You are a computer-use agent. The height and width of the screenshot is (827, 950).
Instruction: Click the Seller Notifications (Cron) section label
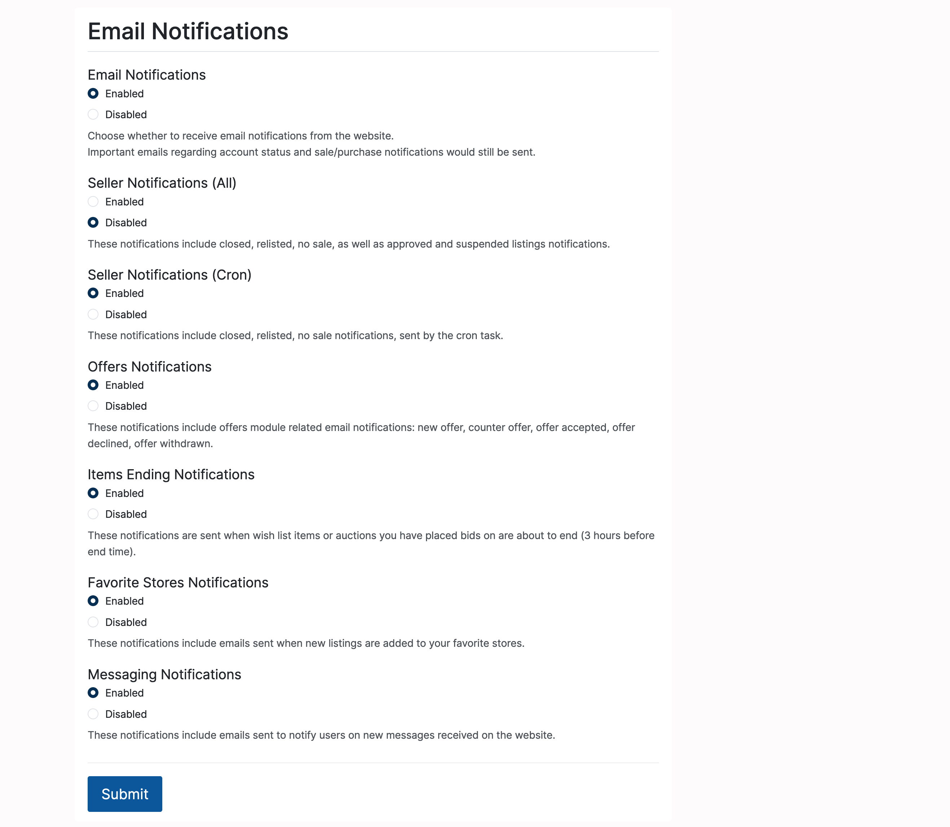pyautogui.click(x=170, y=275)
